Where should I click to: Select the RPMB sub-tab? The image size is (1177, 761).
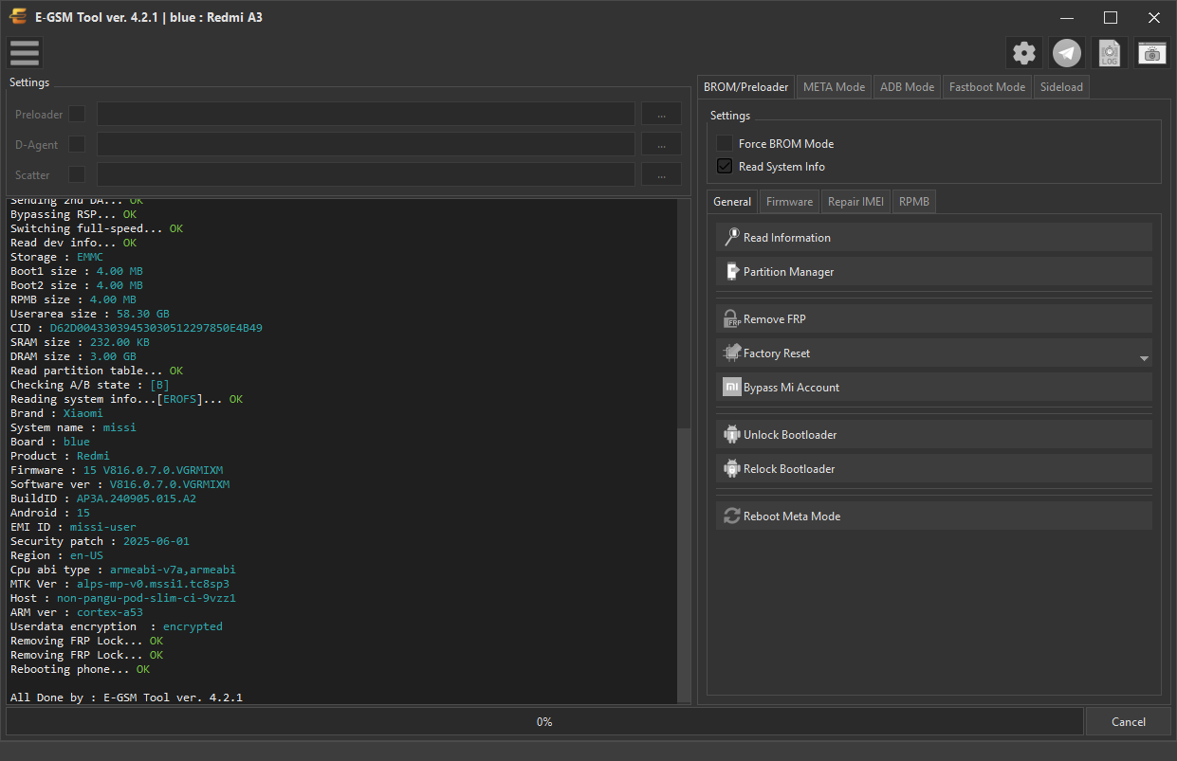point(914,202)
